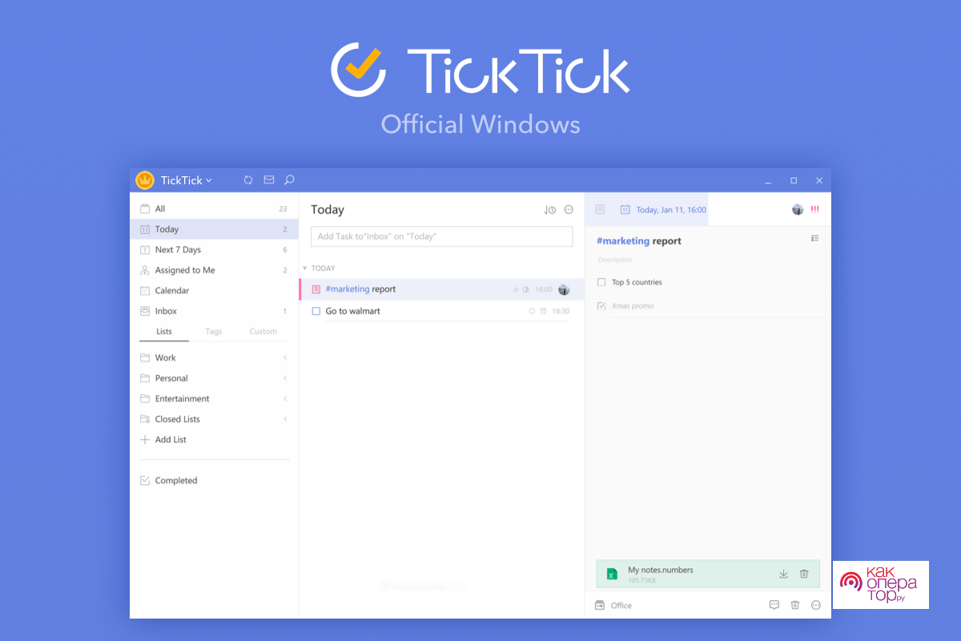Check the Go to walmart task checkbox

click(316, 311)
